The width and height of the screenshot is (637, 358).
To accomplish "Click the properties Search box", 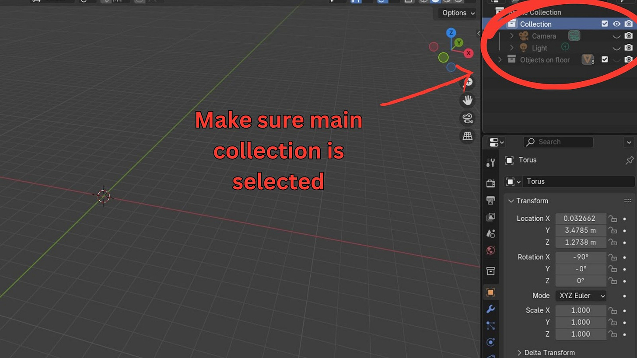I will click(x=558, y=142).
